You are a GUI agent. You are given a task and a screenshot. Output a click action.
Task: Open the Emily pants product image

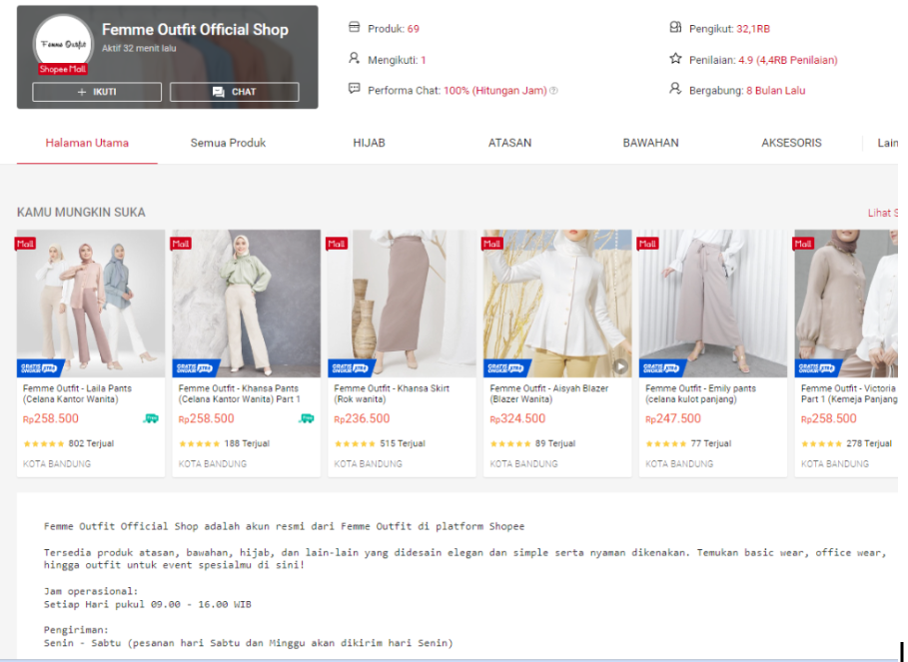coord(713,304)
